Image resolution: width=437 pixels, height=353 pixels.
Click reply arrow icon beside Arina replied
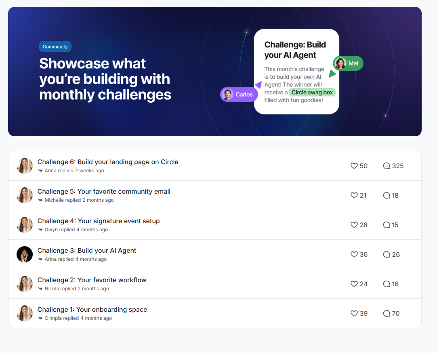click(40, 259)
